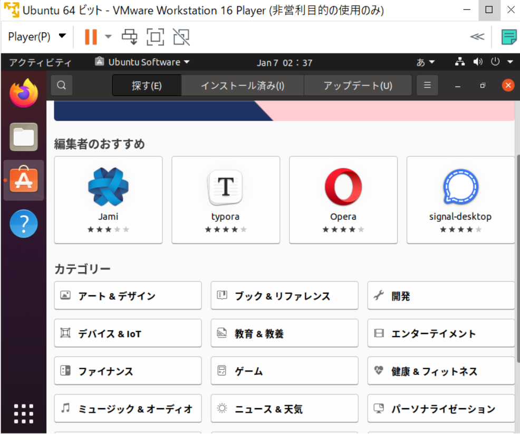Switch to the インストール済み(I) tab
This screenshot has width=520, height=434.
243,85
